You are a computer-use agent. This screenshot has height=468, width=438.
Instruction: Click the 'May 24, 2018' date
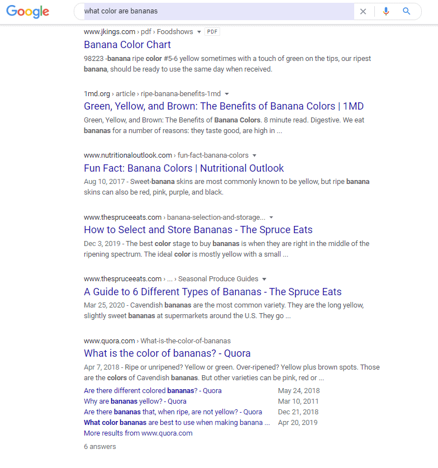(x=299, y=391)
